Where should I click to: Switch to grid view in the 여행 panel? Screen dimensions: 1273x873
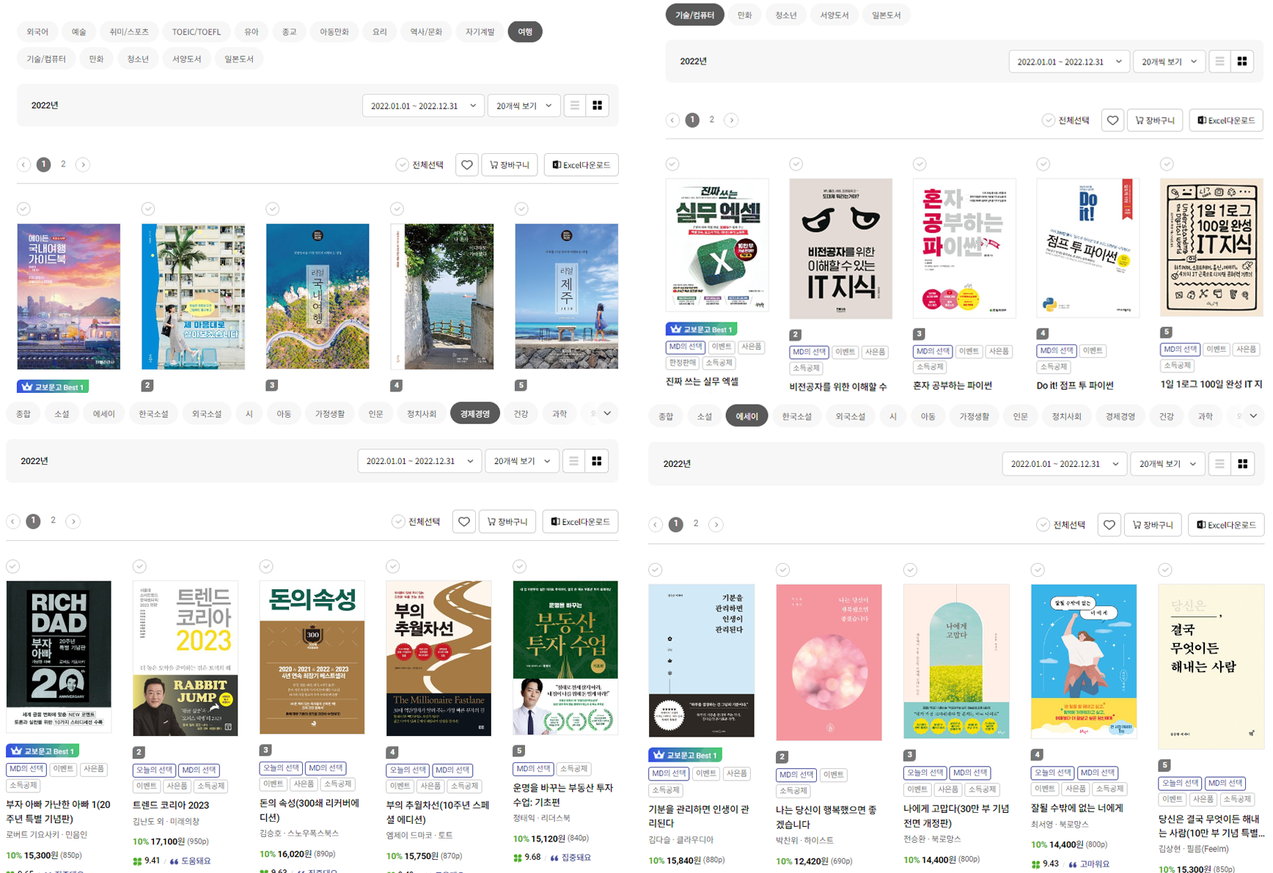click(598, 106)
